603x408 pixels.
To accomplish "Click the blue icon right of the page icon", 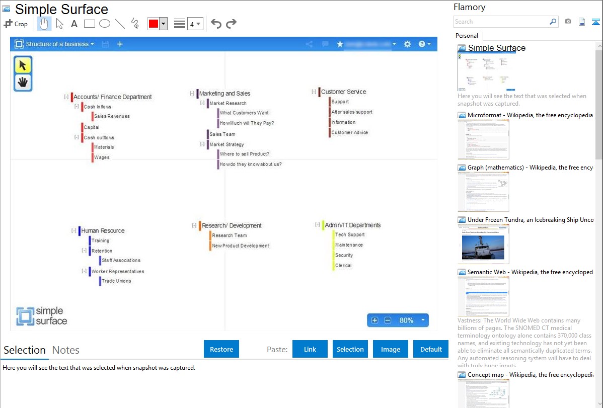I will click(x=595, y=22).
